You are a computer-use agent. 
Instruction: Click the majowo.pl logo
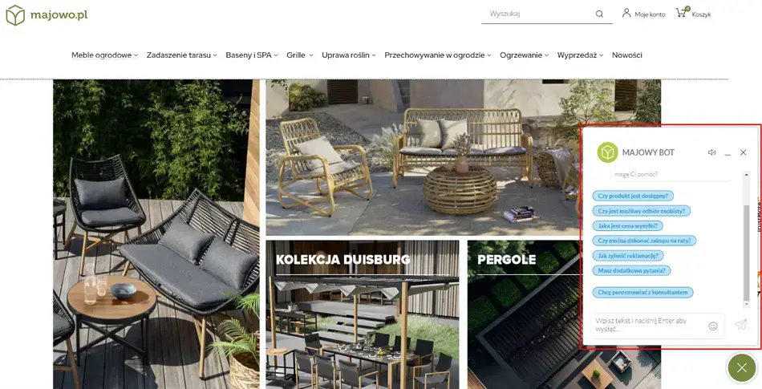pos(47,15)
